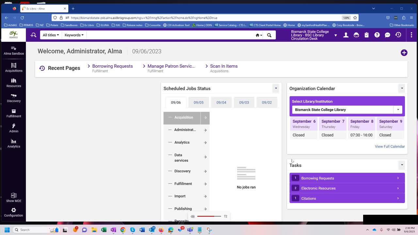Expand the Keywords search field dropdown
This screenshot has width=418, height=235.
point(74,35)
